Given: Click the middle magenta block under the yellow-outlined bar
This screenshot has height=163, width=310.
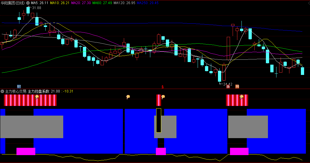Looking at the screenshot, I should [x=161, y=151].
